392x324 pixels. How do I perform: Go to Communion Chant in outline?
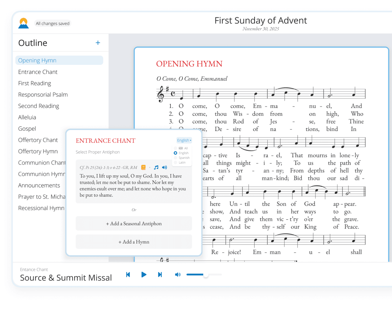[42, 163]
